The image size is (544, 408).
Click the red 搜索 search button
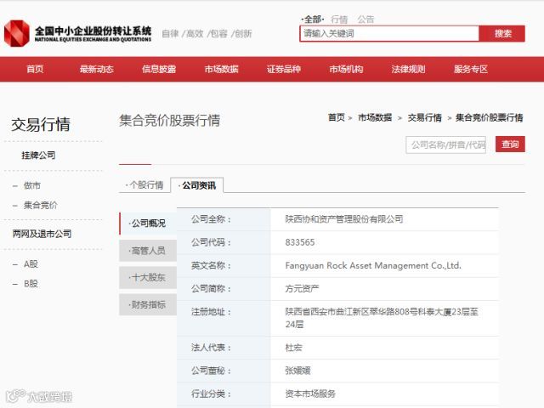tap(502, 34)
